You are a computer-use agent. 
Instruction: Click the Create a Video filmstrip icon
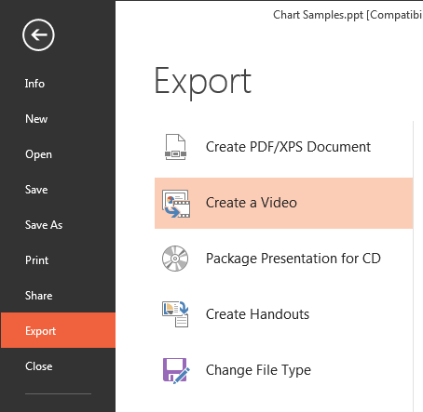(176, 204)
